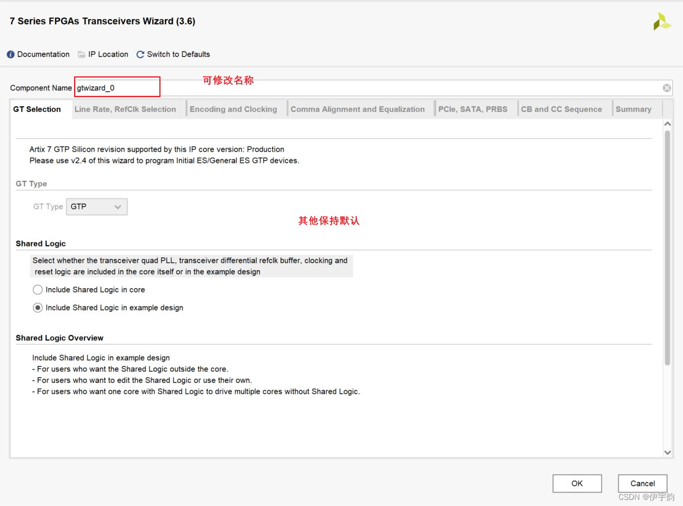Click the 'drive multiple cores' line
The height and width of the screenshot is (506, 683).
pos(196,391)
